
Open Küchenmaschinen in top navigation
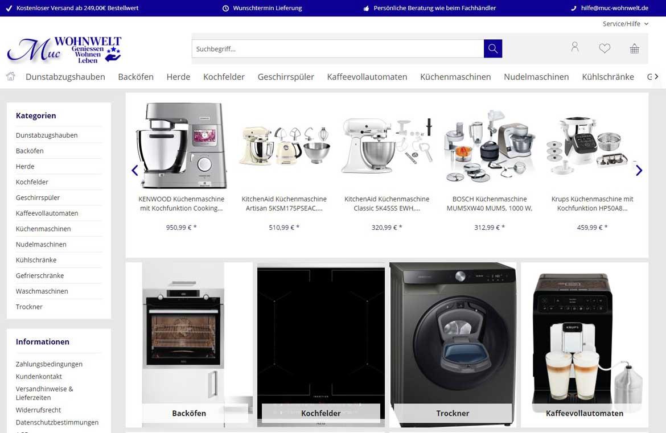coord(455,77)
